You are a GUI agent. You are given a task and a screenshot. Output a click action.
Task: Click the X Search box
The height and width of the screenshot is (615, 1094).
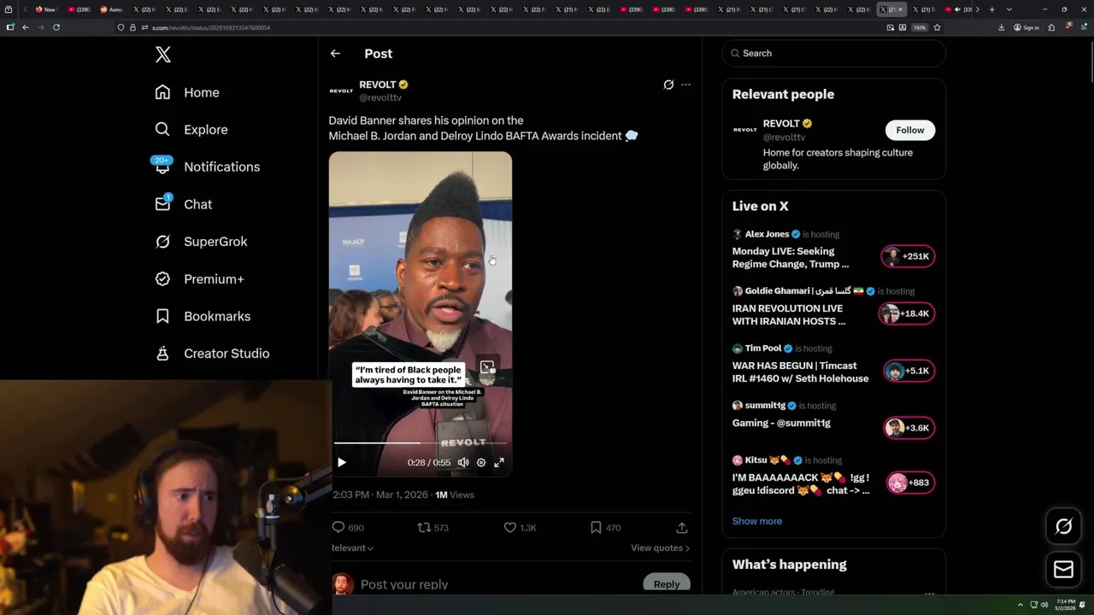pos(834,53)
